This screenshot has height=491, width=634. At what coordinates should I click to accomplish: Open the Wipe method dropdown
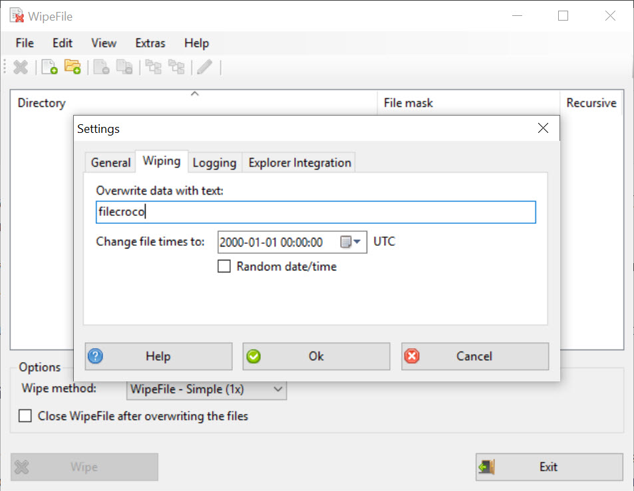tap(207, 389)
